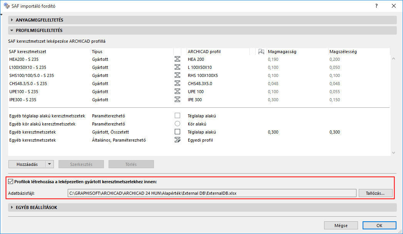Screen dimensions: 403x234
Task: Open the Hozzáadás dropdown arrow
Action: pyautogui.click(x=50, y=164)
